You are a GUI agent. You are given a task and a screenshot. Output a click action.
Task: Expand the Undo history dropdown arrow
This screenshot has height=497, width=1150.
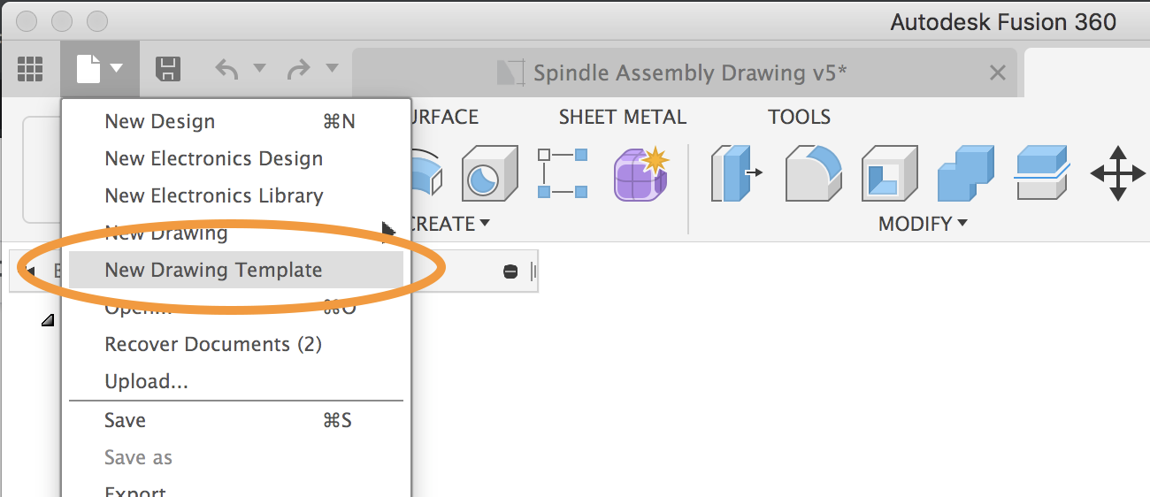pos(259,68)
